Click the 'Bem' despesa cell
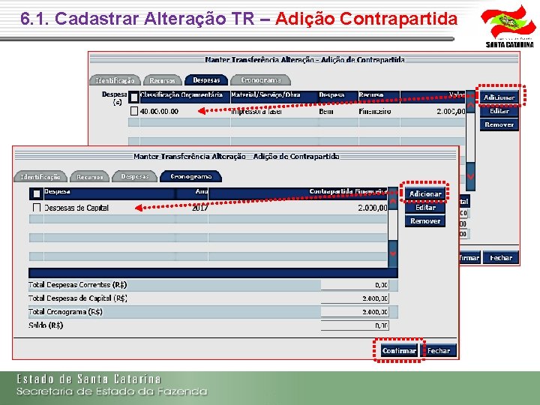Viewport: 540px width, 405px height. coord(325,111)
